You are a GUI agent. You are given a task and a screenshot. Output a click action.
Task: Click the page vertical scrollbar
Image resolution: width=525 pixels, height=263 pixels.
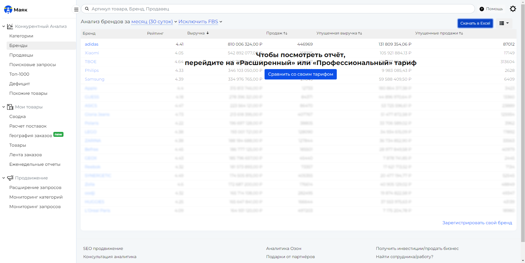[523, 123]
